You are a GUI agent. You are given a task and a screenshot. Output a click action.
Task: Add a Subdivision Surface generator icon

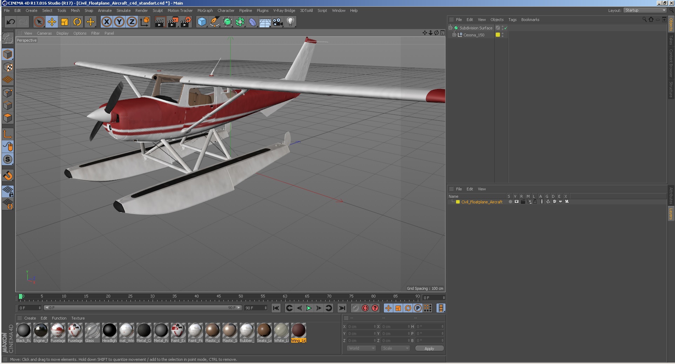click(x=227, y=22)
